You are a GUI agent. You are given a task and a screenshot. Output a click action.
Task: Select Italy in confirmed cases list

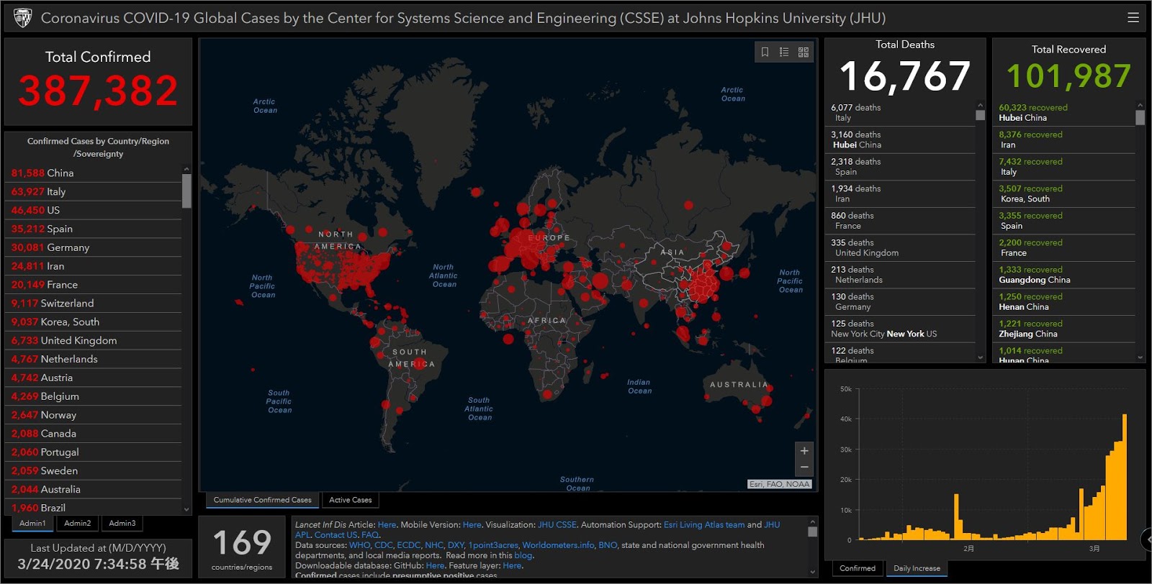pos(94,191)
